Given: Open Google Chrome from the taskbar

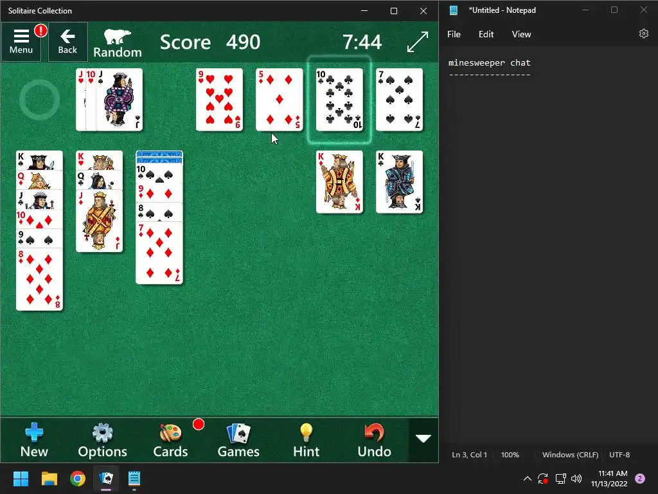Looking at the screenshot, I should coord(78,479).
